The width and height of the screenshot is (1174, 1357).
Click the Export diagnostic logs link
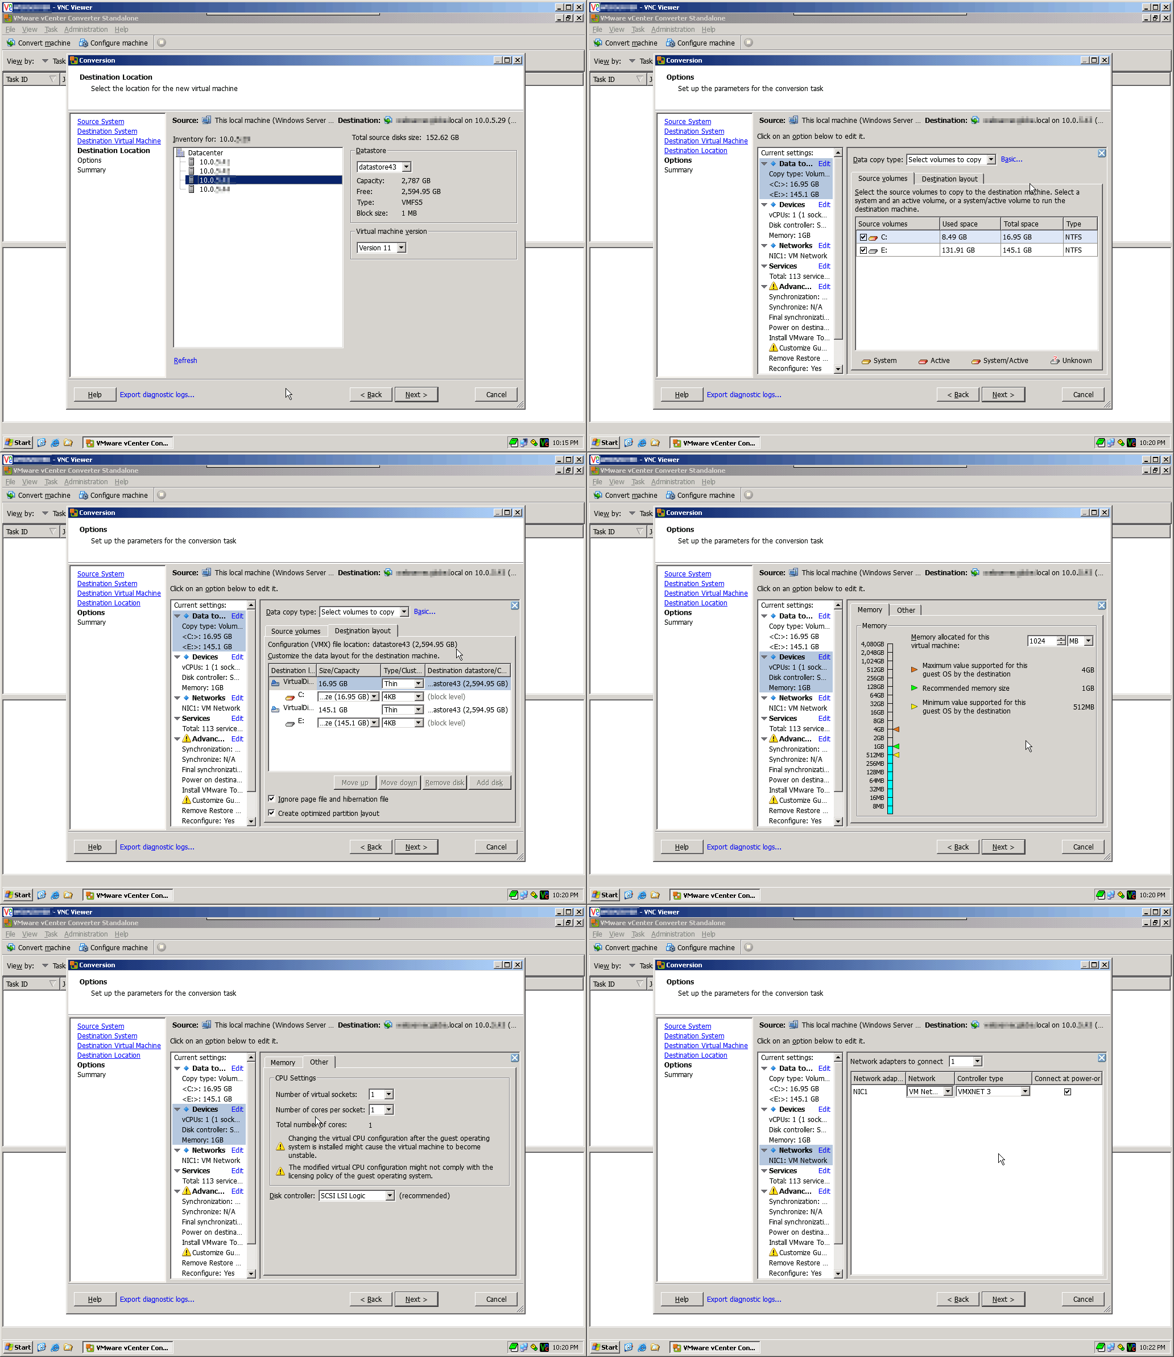click(x=156, y=394)
